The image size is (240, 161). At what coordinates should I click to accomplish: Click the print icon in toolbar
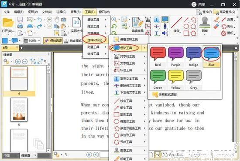[20, 26]
